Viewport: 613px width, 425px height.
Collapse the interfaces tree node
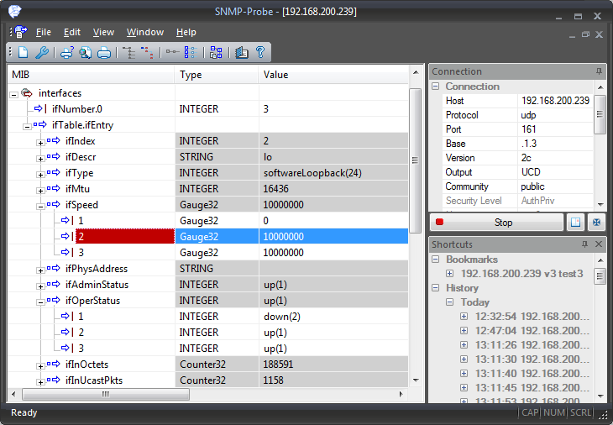point(13,95)
